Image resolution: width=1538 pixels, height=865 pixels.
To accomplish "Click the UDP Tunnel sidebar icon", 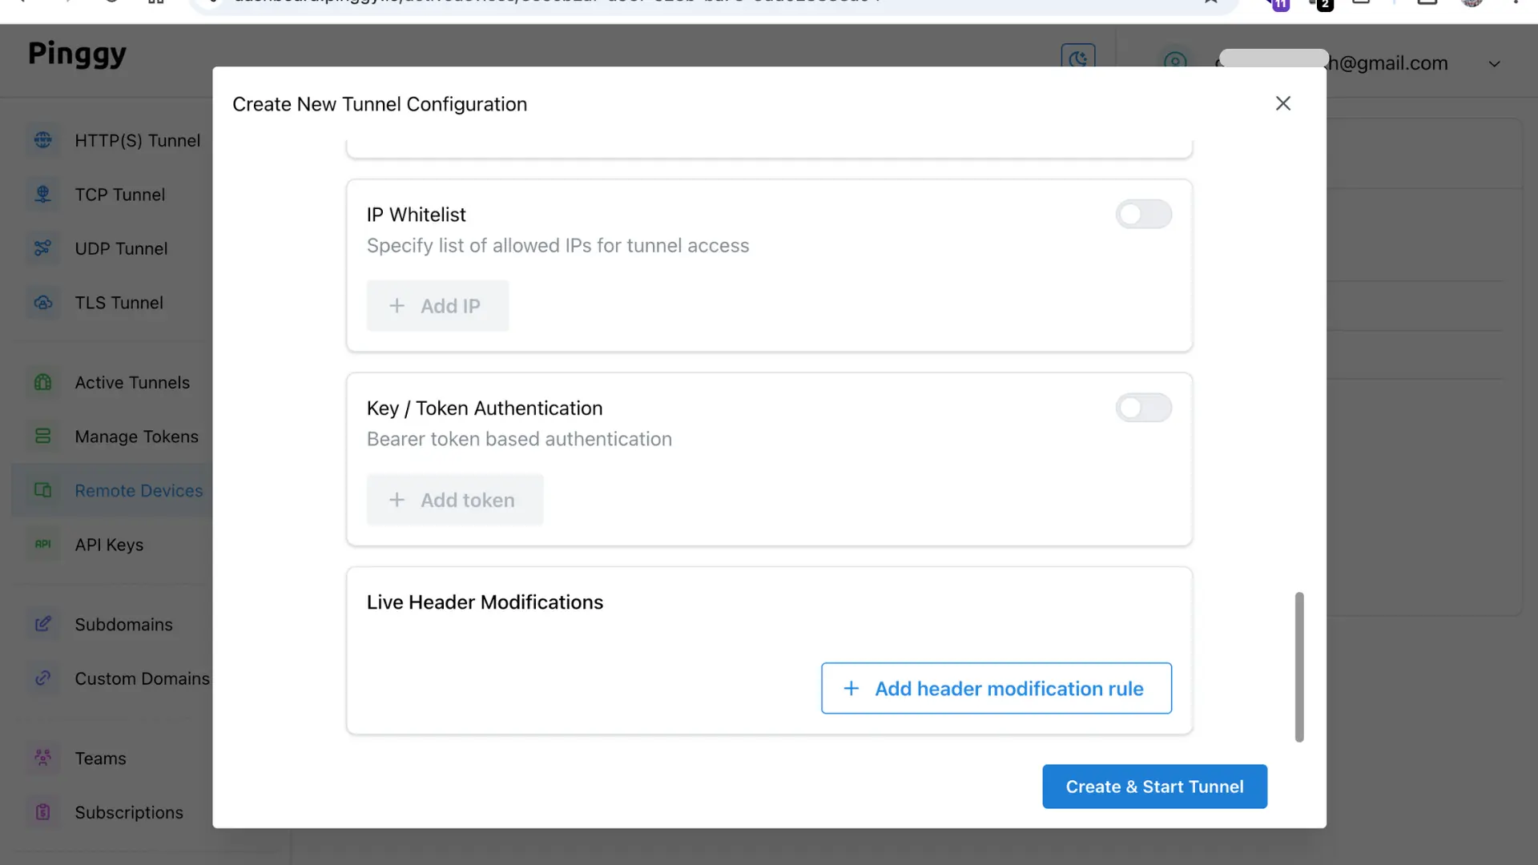I will (x=43, y=248).
